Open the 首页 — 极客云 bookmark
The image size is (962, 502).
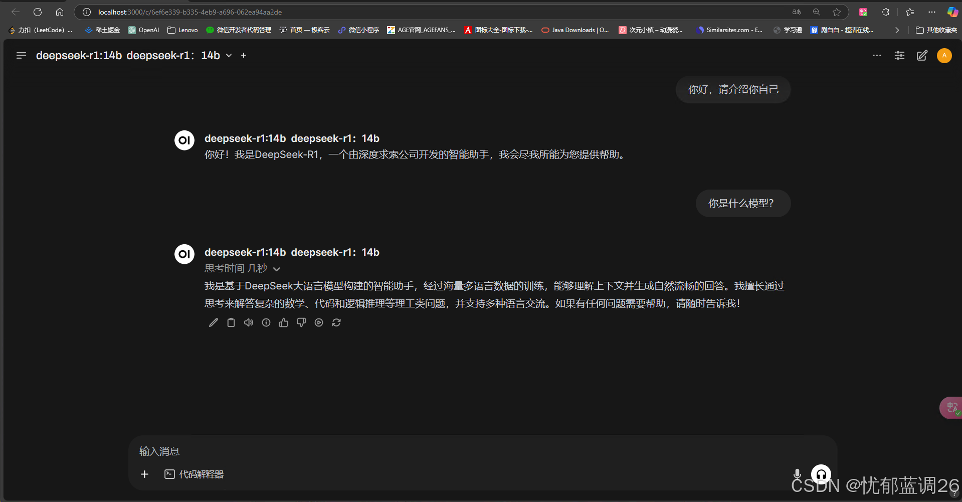point(304,30)
